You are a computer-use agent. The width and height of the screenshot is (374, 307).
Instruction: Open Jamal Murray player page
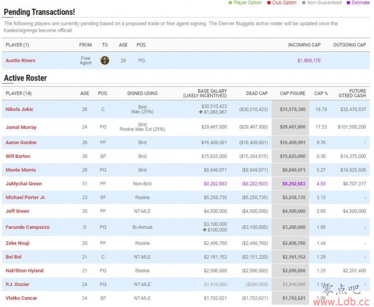[x=21, y=127]
